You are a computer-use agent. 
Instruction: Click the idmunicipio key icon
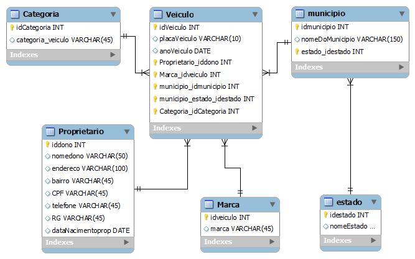pos(297,27)
